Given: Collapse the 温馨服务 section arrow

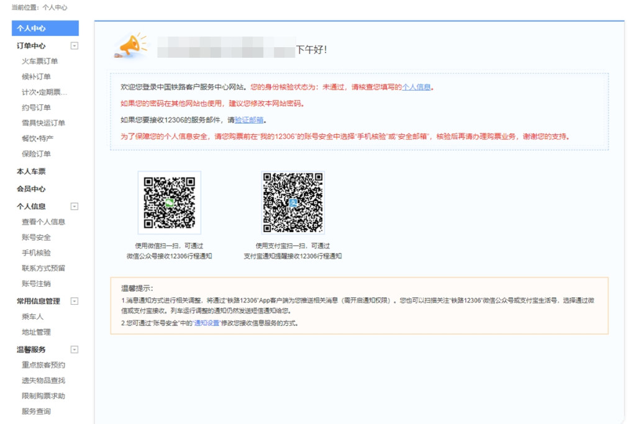Looking at the screenshot, I should tap(75, 350).
